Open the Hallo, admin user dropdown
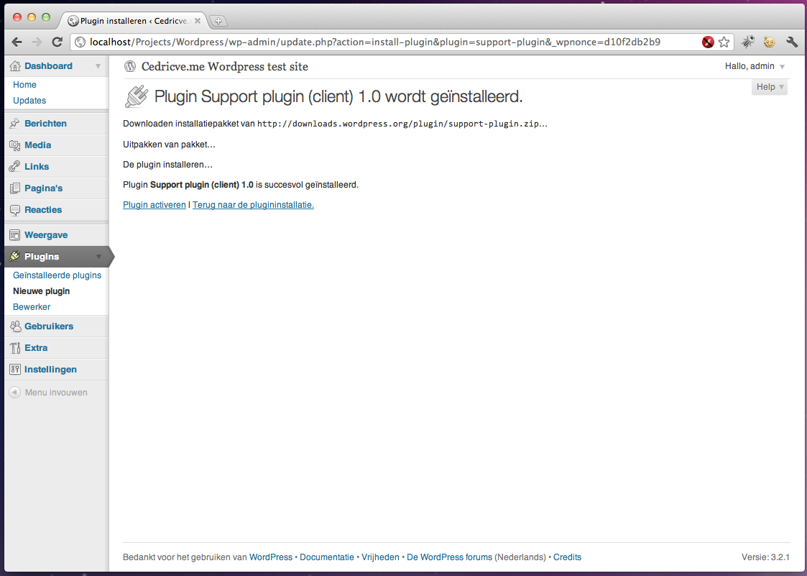 point(755,66)
